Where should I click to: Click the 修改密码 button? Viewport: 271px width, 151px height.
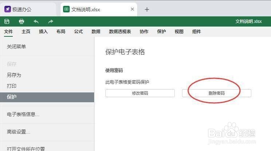pyautogui.click(x=140, y=93)
